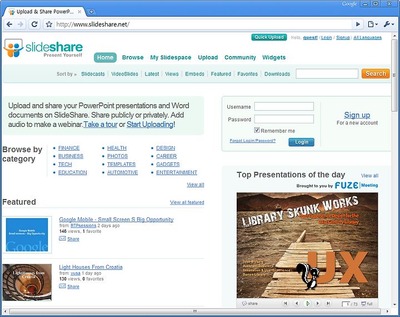The image size is (400, 317).
Task: Sort by VideoSlides
Action: [124, 74]
